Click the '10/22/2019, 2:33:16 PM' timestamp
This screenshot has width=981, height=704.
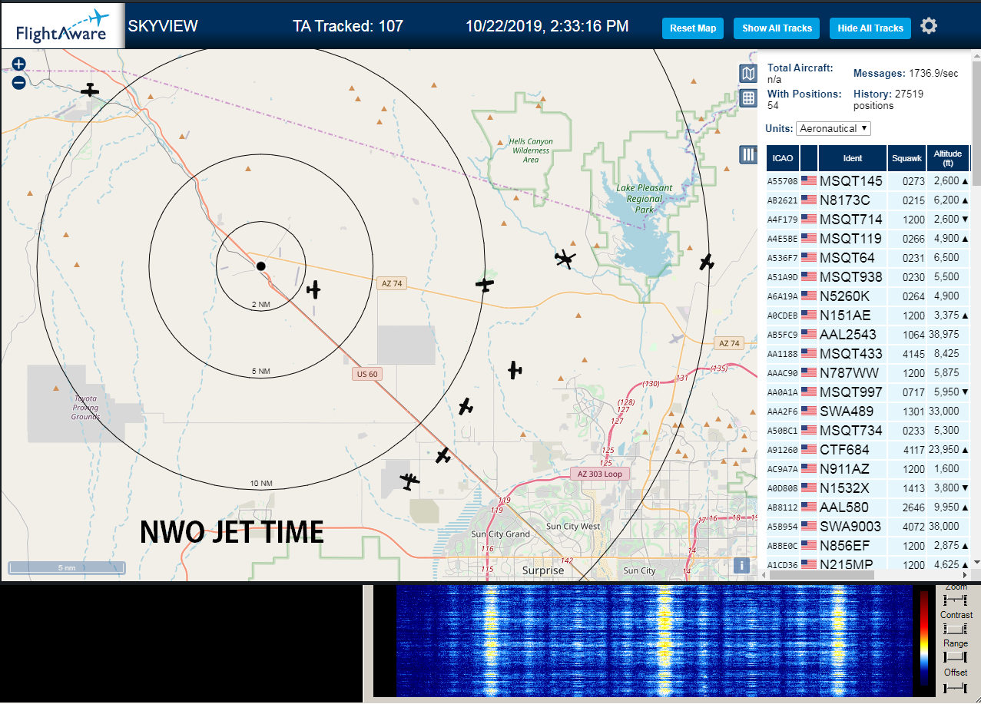[x=547, y=26]
